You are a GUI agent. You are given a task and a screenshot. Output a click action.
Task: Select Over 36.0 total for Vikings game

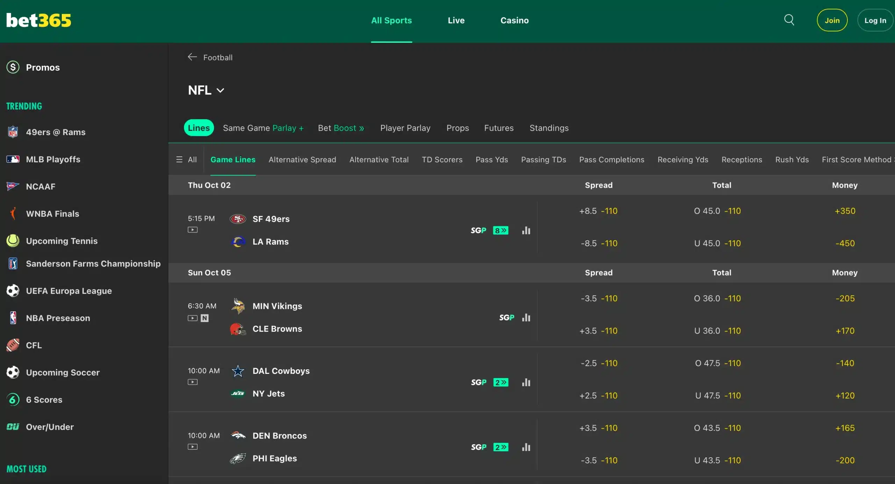(717, 298)
